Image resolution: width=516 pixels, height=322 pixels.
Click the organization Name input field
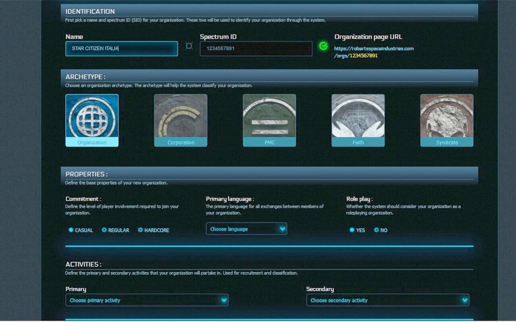click(121, 49)
